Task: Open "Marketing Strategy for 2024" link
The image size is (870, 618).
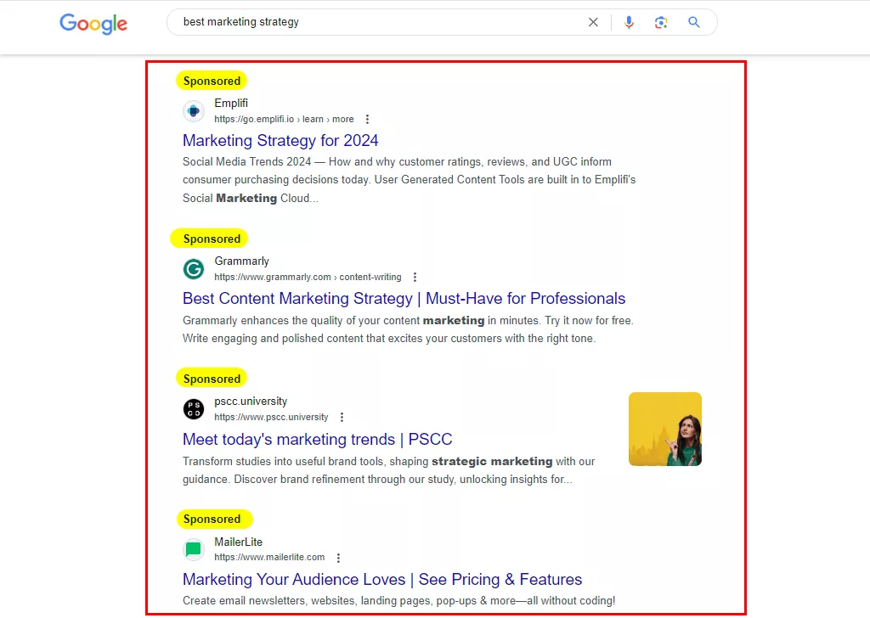Action: point(280,141)
